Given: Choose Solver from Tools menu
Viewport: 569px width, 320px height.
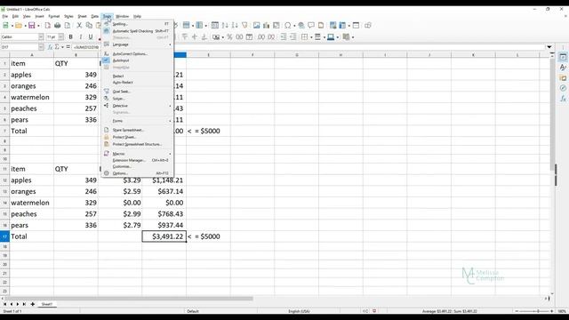Looking at the screenshot, I should (x=137, y=99).
